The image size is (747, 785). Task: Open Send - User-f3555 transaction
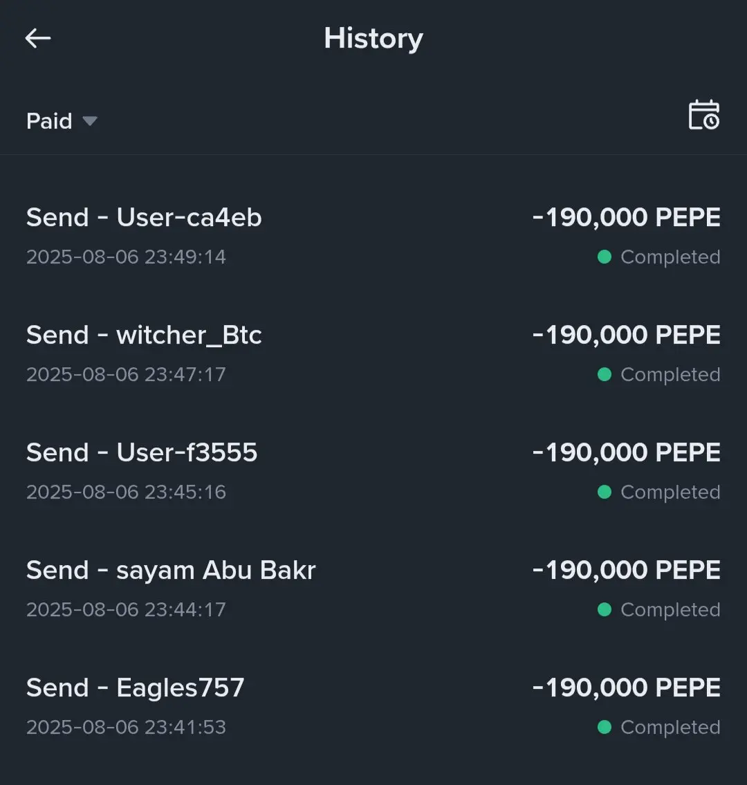[373, 471]
